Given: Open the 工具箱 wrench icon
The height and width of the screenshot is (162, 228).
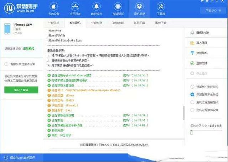Looking at the screenshot, I should 161,6.
